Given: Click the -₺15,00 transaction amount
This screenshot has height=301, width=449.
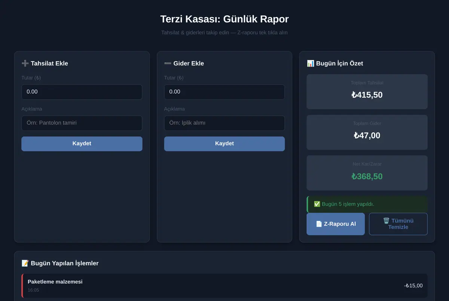Looking at the screenshot, I should coord(413,286).
